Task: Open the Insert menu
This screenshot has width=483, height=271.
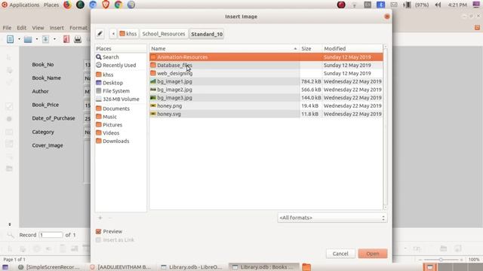Action: point(57,28)
